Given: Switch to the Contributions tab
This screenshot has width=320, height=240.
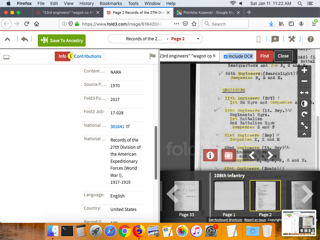Looking at the screenshot, I should [87, 56].
